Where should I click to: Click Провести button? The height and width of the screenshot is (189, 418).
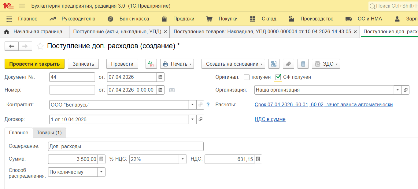[122, 64]
